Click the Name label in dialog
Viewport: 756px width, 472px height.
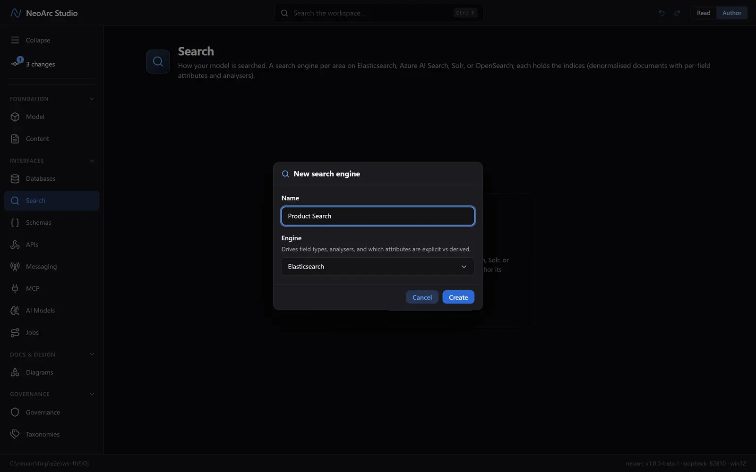click(290, 198)
